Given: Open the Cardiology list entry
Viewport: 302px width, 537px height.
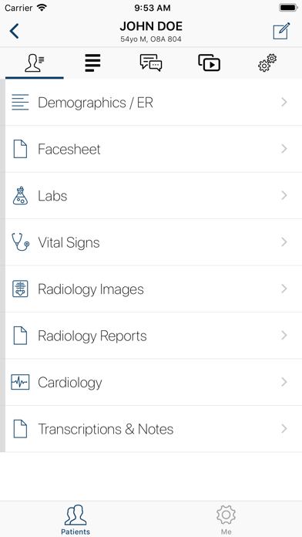Looking at the screenshot, I should click(153, 382).
